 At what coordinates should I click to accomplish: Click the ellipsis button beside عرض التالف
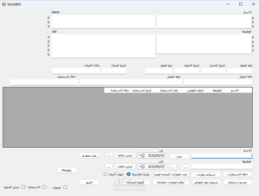coord(109,155)
